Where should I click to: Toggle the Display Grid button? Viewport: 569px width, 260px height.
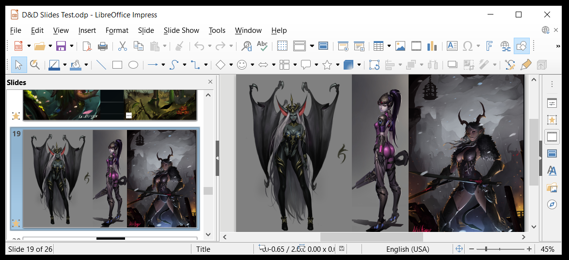click(x=283, y=46)
